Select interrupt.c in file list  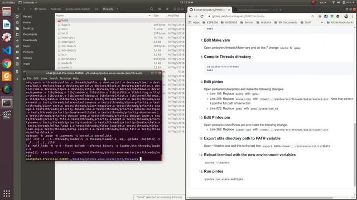(120, 38)
